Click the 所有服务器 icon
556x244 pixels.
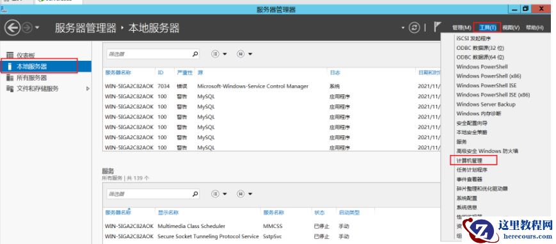[x=10, y=77]
